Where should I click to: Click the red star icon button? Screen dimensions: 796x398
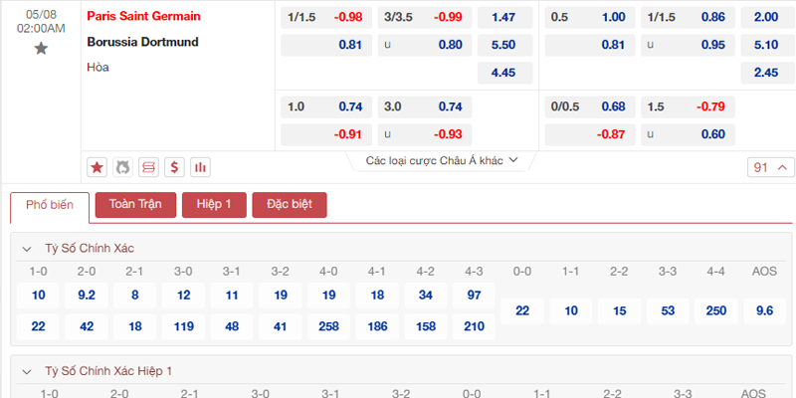pyautogui.click(x=97, y=167)
